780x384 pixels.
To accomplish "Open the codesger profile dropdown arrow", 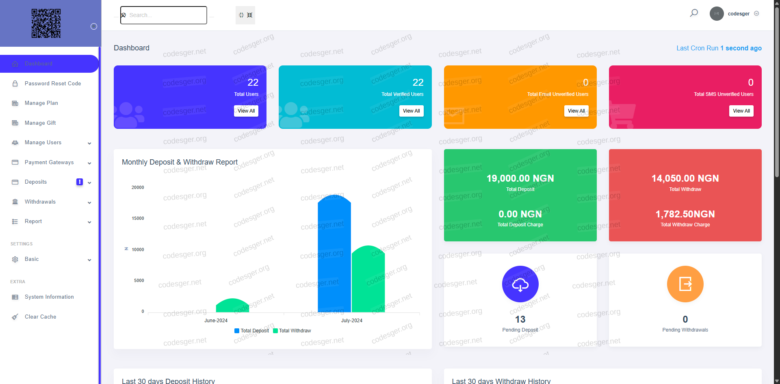I will (x=756, y=13).
